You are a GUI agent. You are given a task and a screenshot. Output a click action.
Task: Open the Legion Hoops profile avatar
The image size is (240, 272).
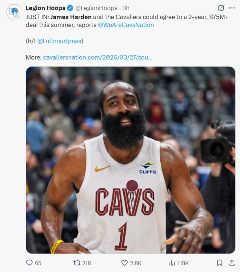(14, 12)
